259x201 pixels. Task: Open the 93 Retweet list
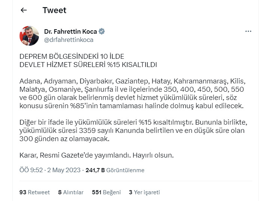click(x=34, y=192)
